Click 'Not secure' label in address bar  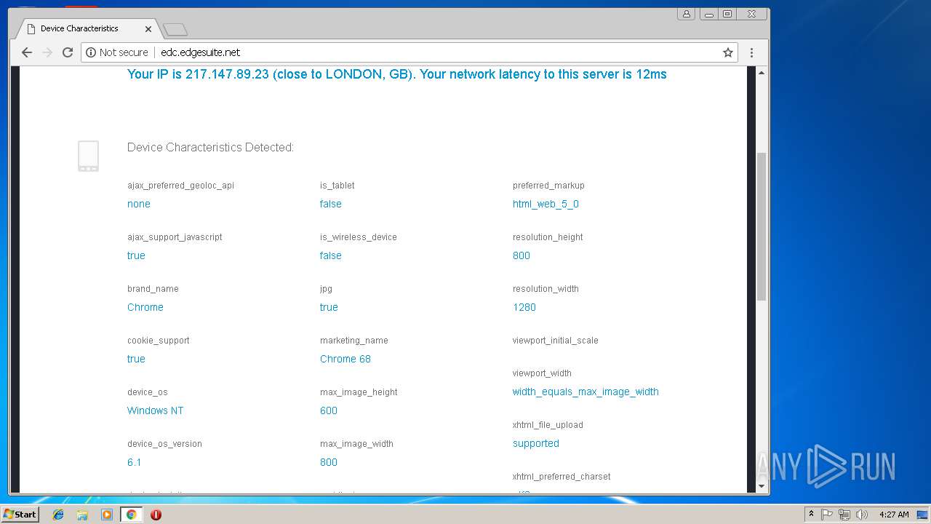(124, 52)
